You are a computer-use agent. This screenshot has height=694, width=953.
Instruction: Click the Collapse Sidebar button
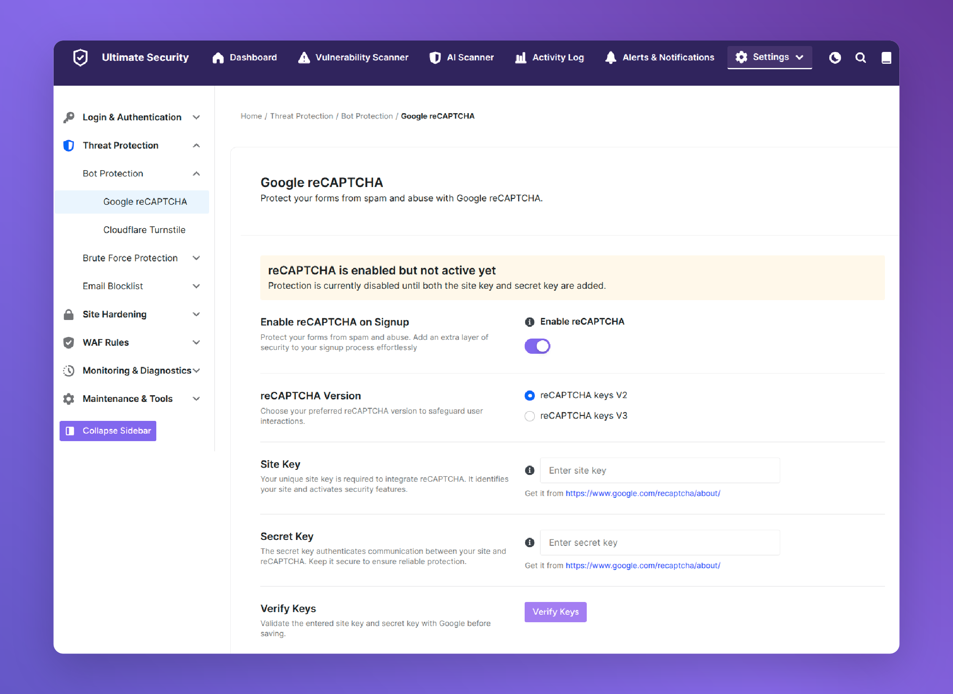(x=108, y=431)
